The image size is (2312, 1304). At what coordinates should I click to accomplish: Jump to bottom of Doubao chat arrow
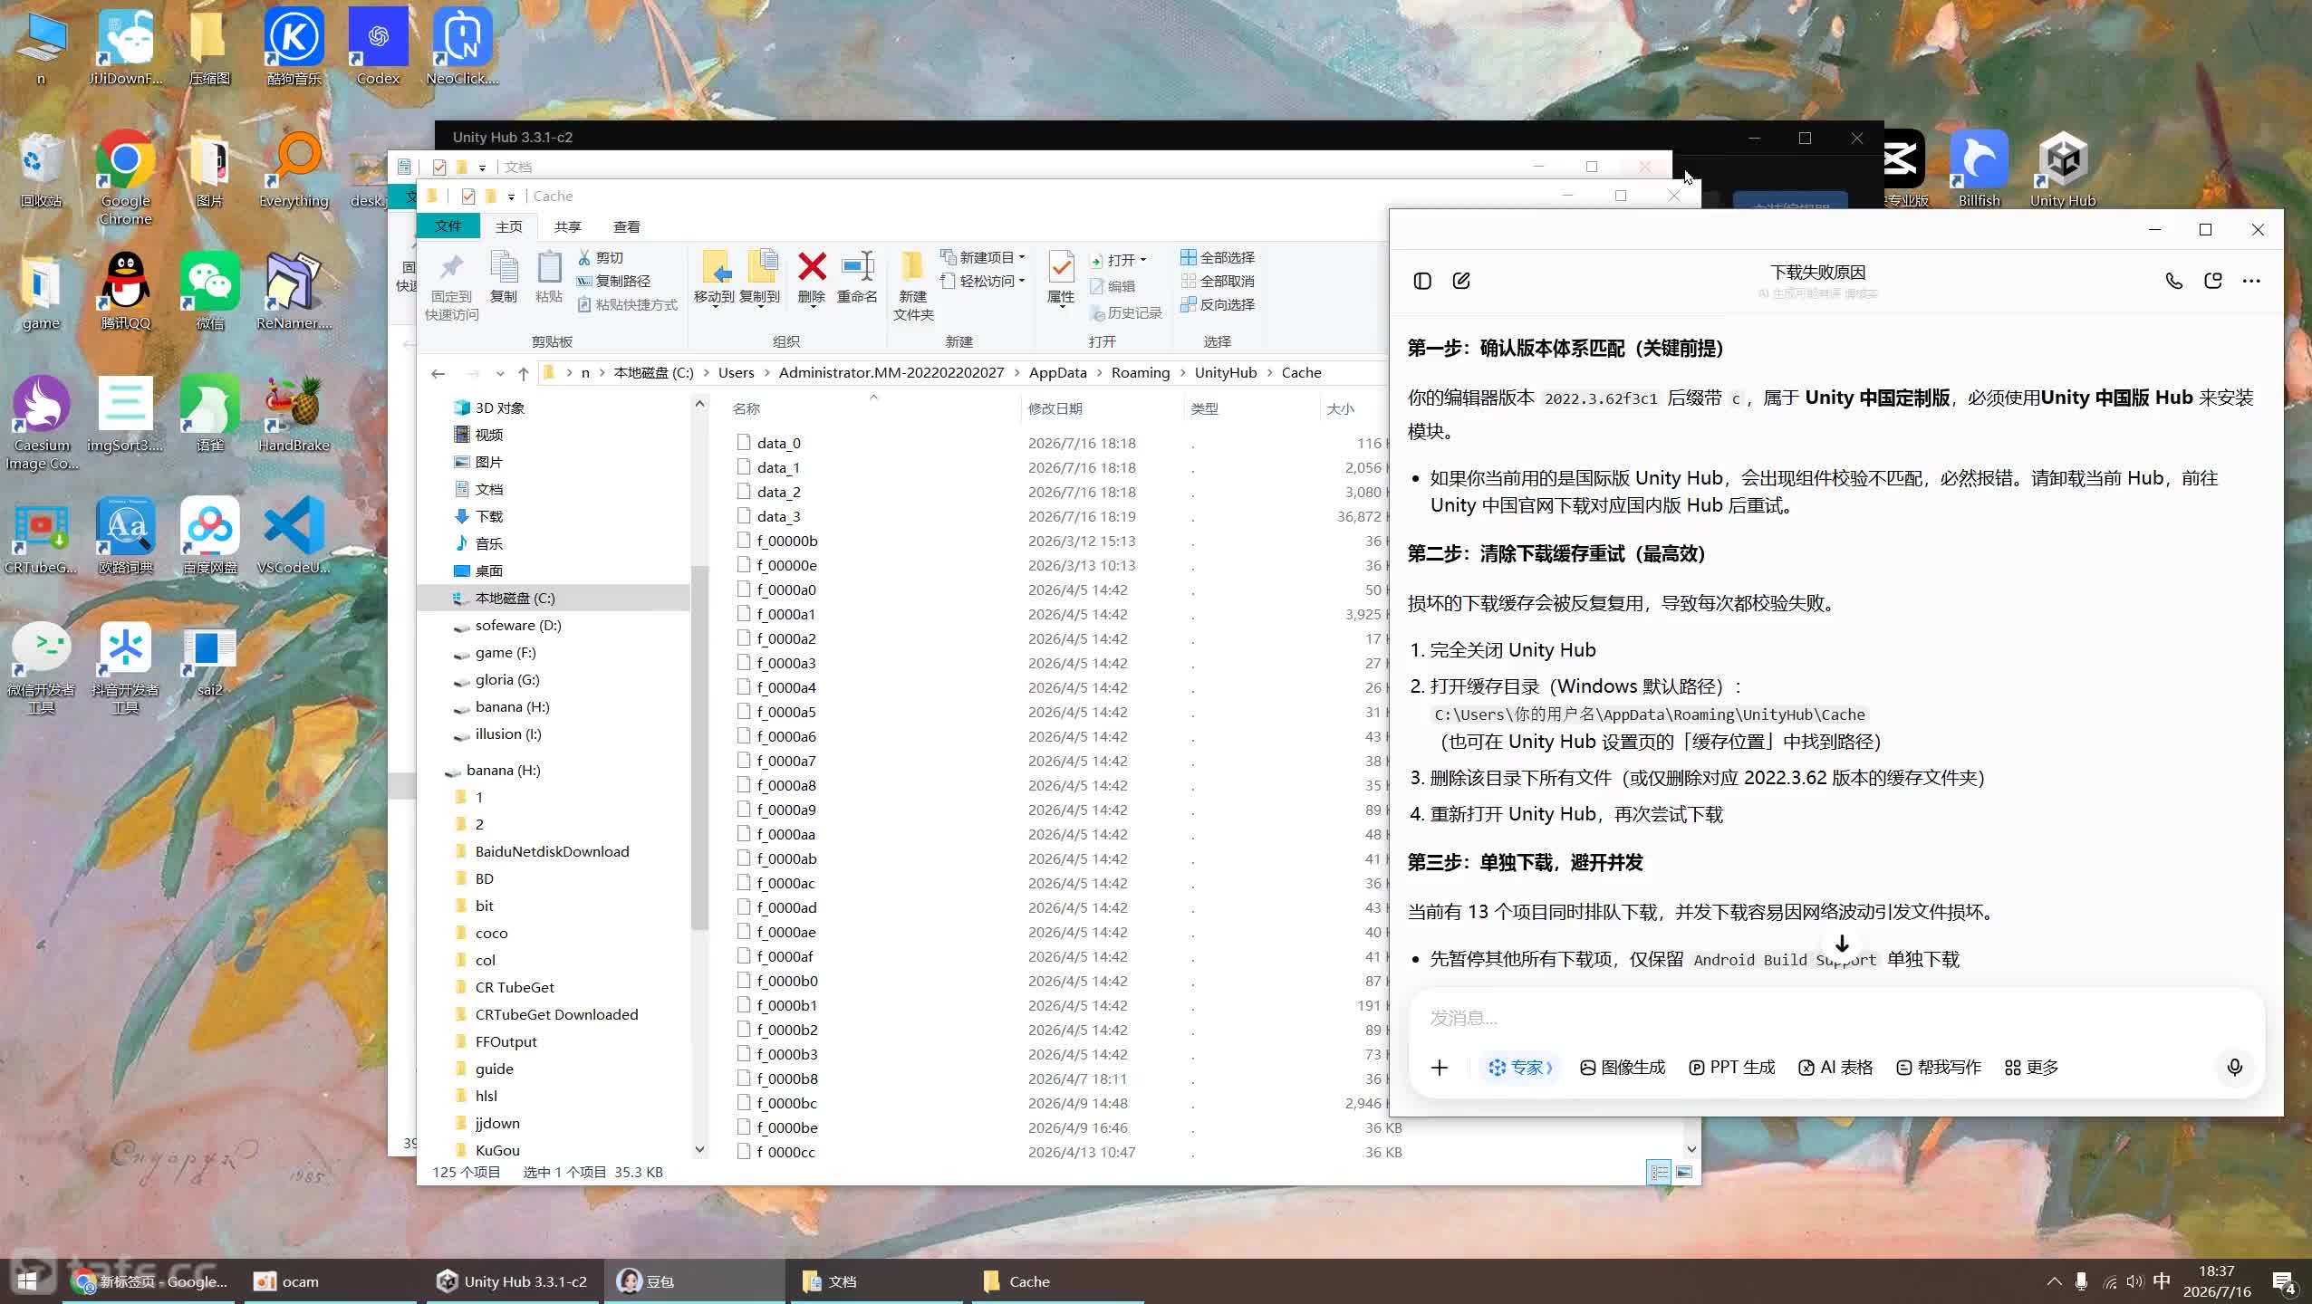click(x=1842, y=944)
